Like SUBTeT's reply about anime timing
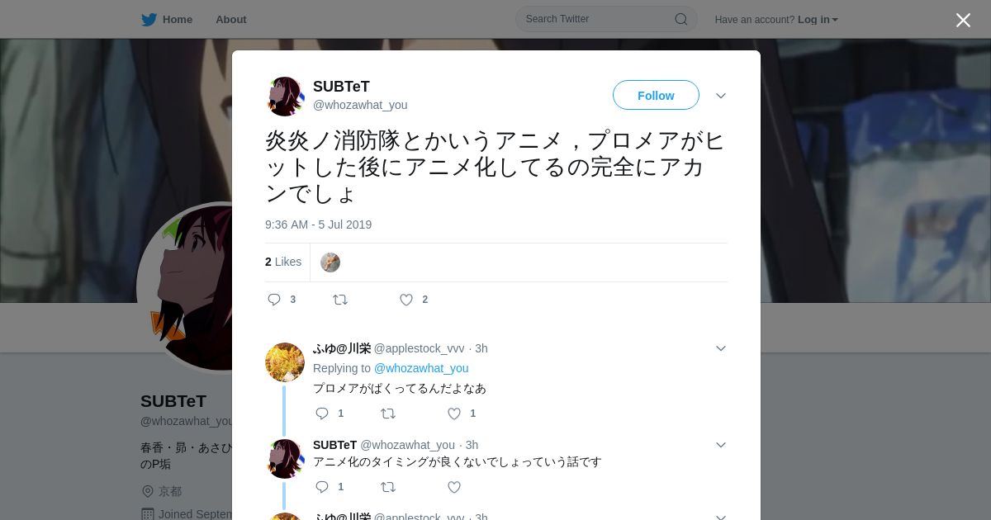The height and width of the screenshot is (520, 991). (x=454, y=487)
